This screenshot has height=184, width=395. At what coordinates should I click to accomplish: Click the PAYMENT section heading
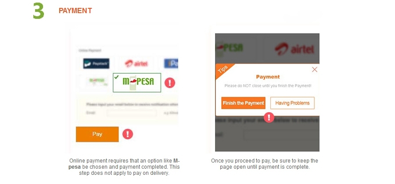(x=75, y=11)
